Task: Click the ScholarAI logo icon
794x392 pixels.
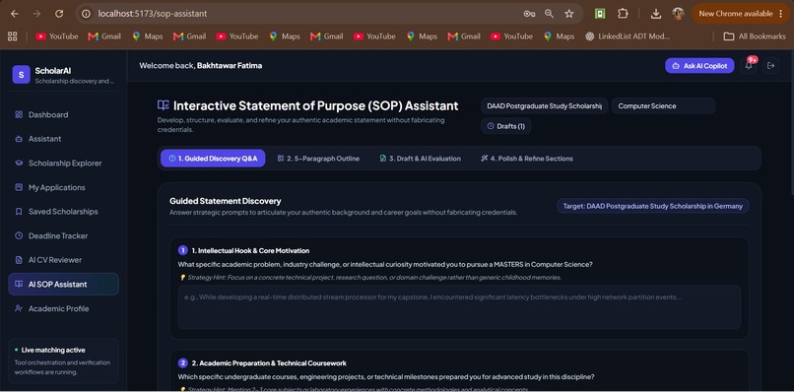Action: click(21, 75)
